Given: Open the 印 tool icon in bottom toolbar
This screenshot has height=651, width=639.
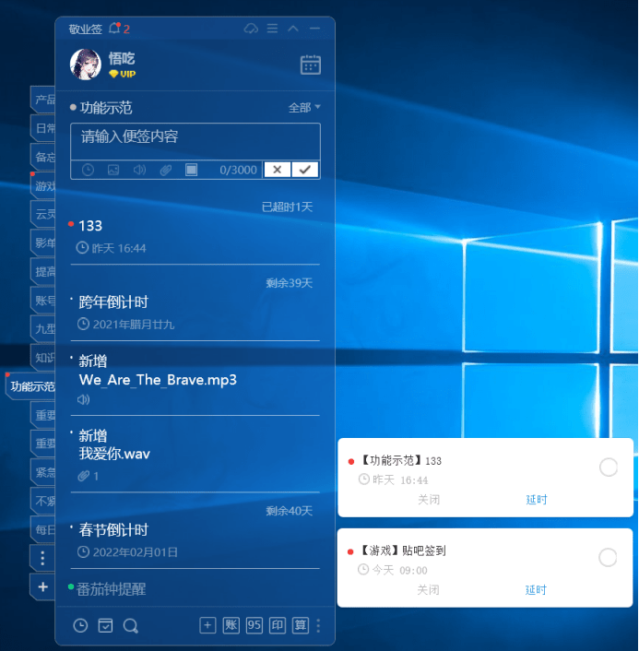Looking at the screenshot, I should tap(278, 625).
